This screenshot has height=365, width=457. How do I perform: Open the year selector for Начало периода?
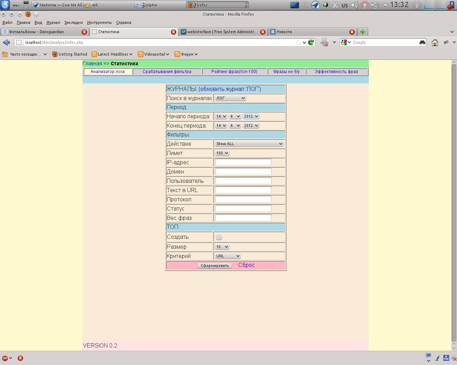pos(251,116)
